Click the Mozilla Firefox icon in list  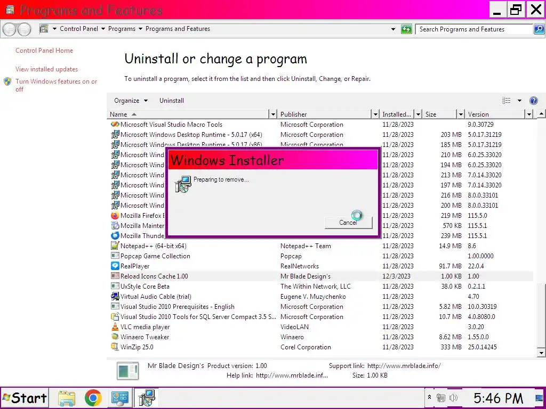pyautogui.click(x=115, y=215)
